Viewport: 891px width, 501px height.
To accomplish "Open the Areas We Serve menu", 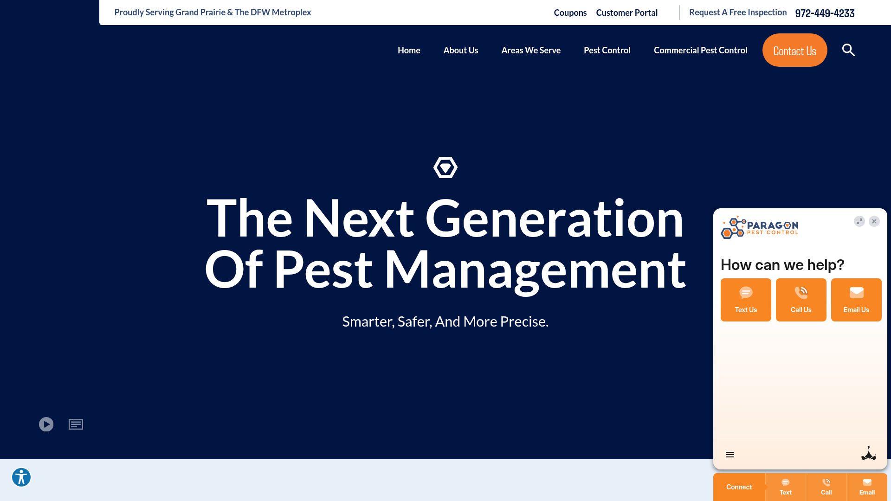I will point(531,50).
